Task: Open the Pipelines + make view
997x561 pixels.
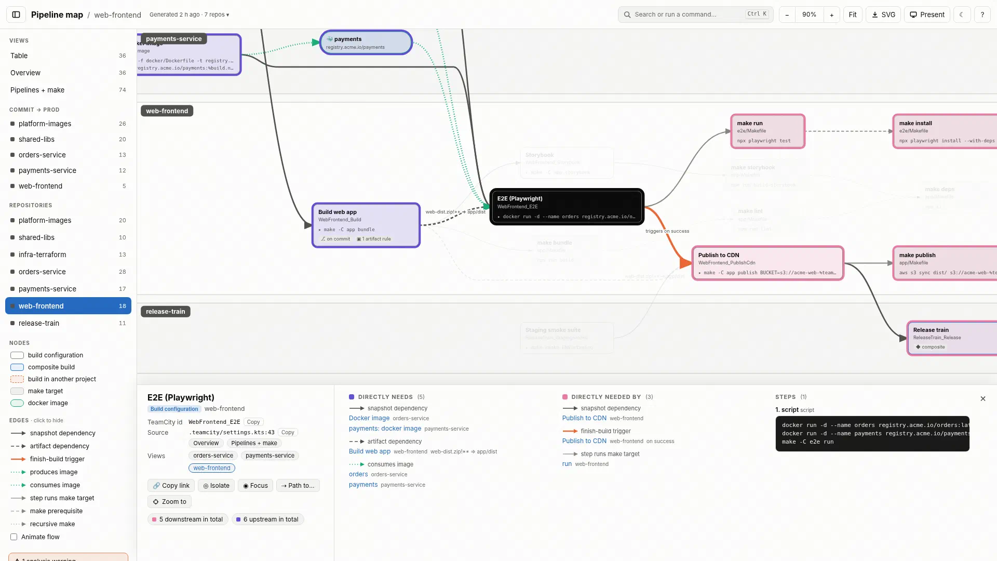Action: click(68, 90)
